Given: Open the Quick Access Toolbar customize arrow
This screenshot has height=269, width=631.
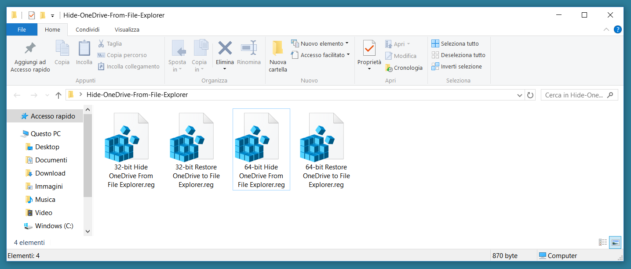Looking at the screenshot, I should coord(53,16).
